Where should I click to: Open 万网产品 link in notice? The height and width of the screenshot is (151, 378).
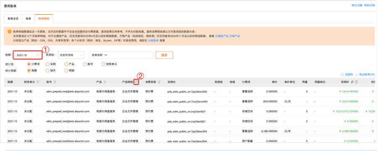(234, 36)
